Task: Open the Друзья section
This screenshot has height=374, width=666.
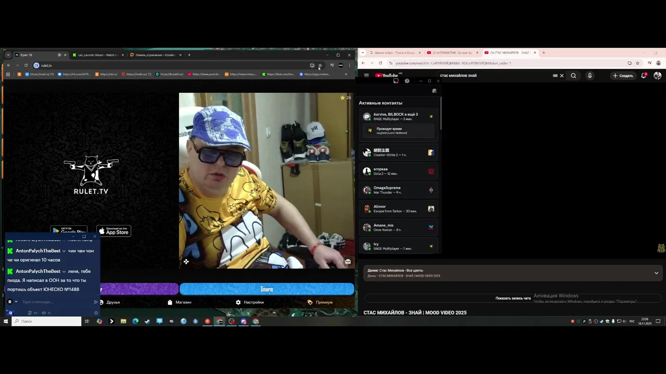Action: [x=109, y=302]
